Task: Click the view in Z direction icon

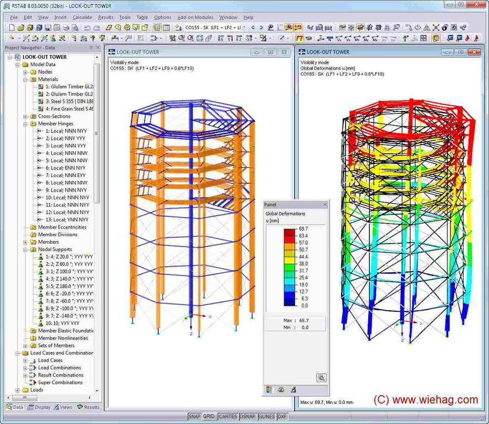Action: pos(239,39)
